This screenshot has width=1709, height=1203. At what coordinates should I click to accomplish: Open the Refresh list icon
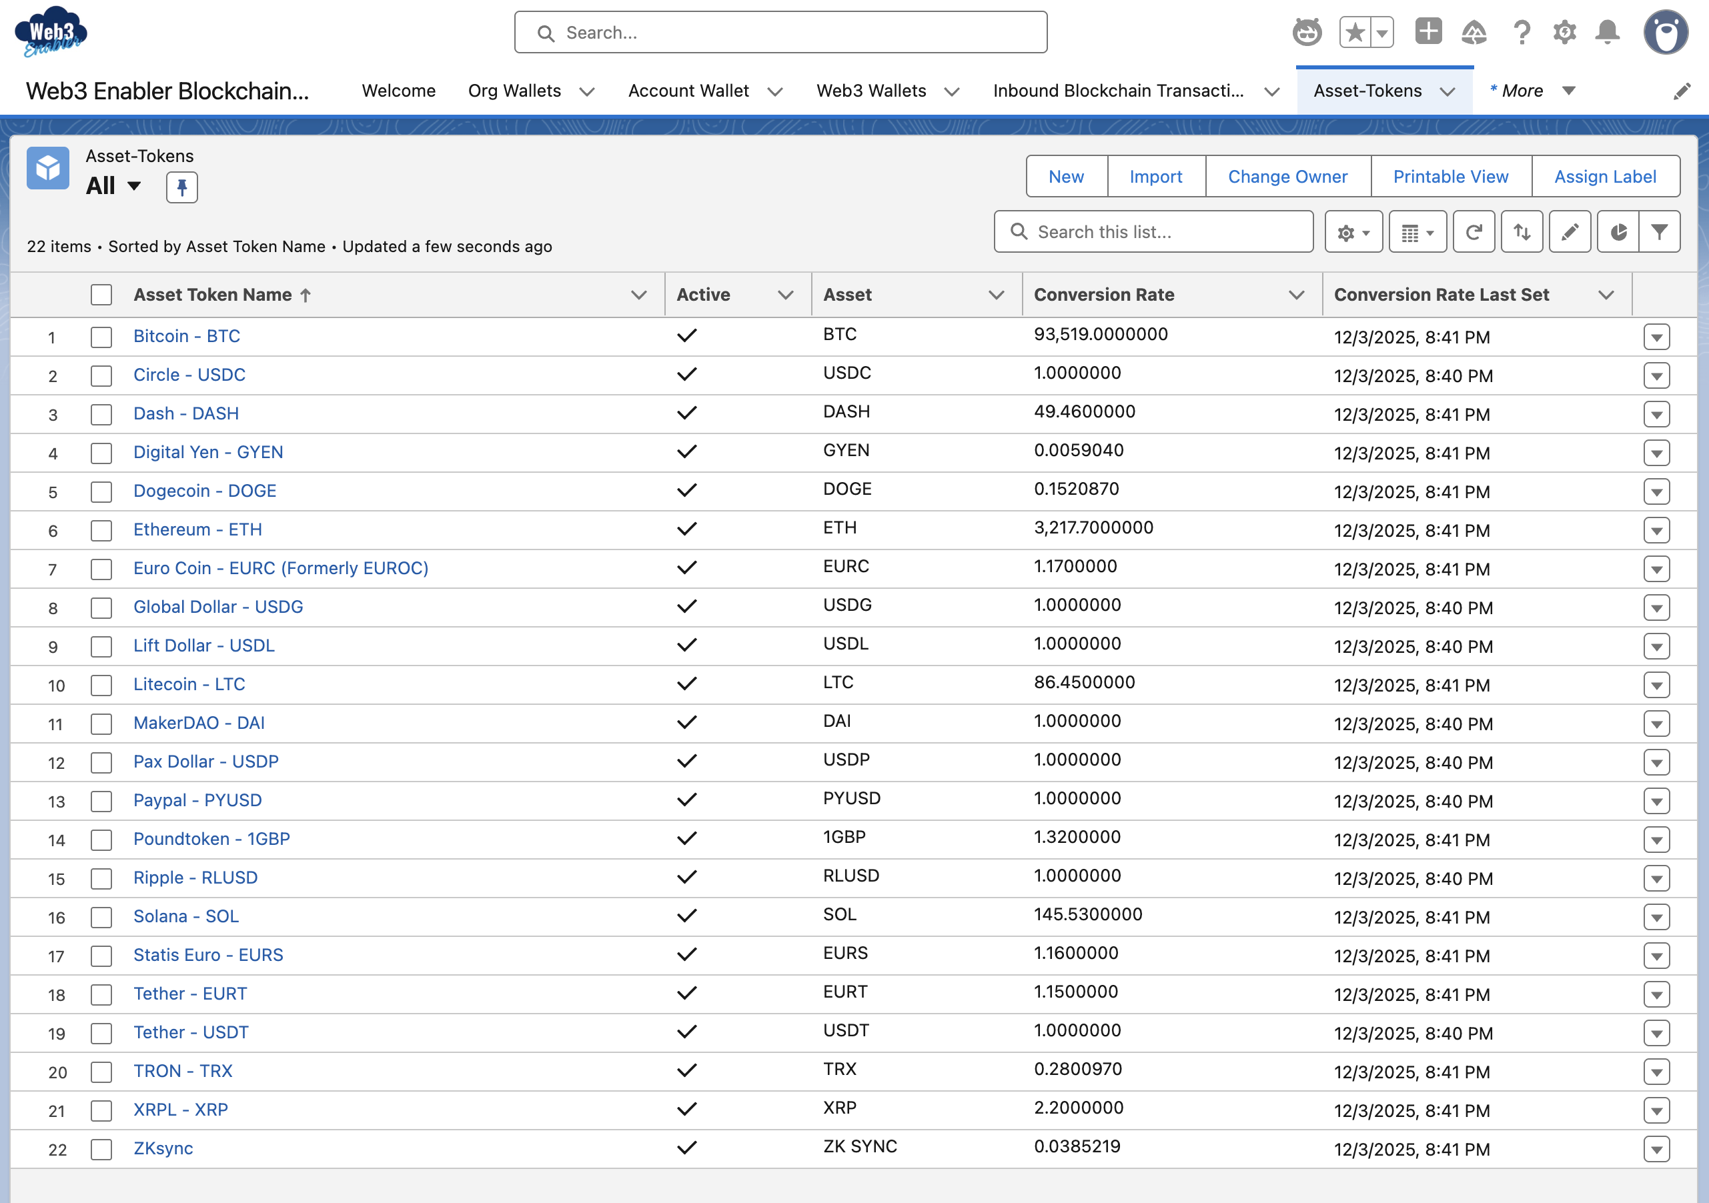(1474, 231)
